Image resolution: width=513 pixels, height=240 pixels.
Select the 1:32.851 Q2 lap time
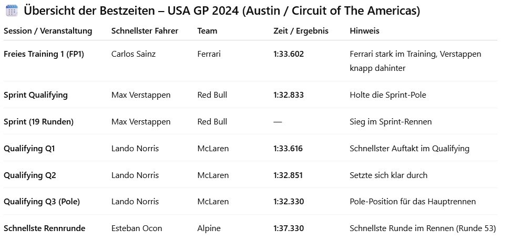(289, 175)
